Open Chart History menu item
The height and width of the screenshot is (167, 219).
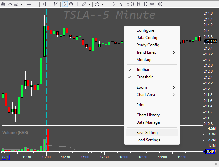(x=152, y=115)
